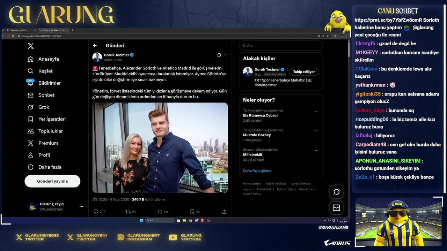Screen dimensions: 447x251
Task: Switch to Tydiken.png browser tab
Action: click(x=21, y=30)
